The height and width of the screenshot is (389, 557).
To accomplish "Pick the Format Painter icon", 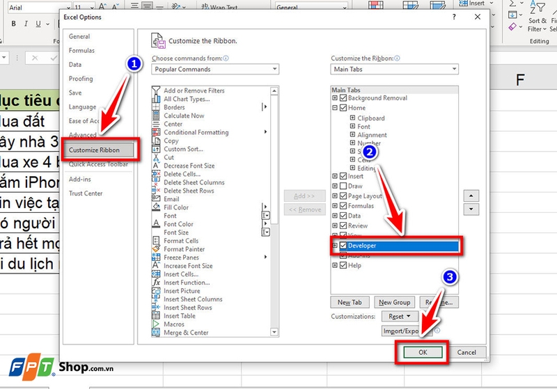I will pos(156,249).
